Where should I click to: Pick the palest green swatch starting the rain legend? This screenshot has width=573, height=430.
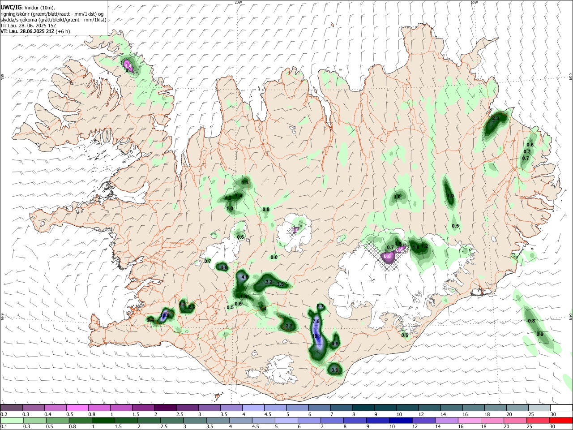tap(11, 420)
